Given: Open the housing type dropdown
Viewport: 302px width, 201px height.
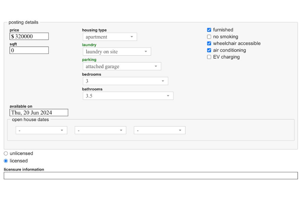Looking at the screenshot, I should pyautogui.click(x=110, y=37).
